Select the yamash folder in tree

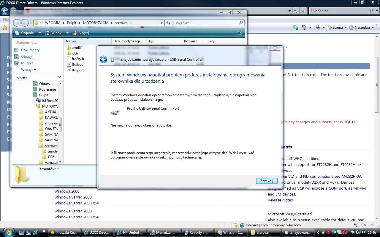[x=48, y=162]
